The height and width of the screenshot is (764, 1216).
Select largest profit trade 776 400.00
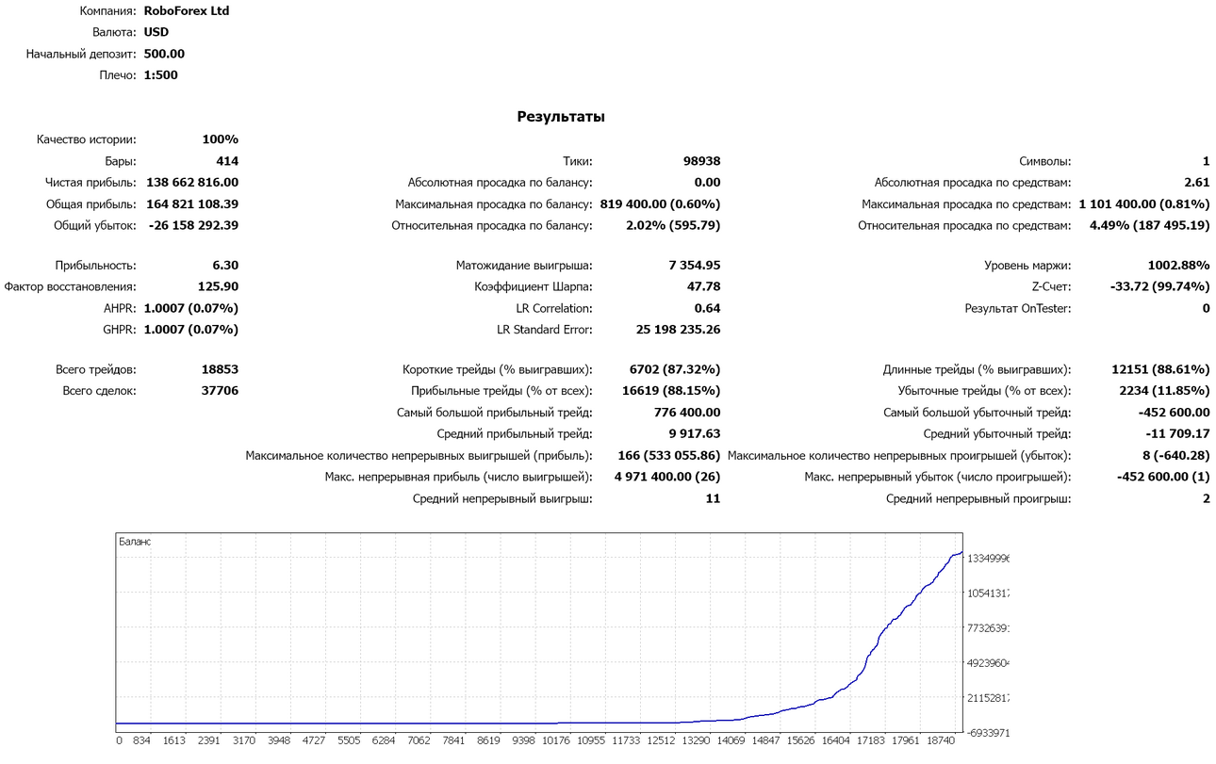point(687,413)
